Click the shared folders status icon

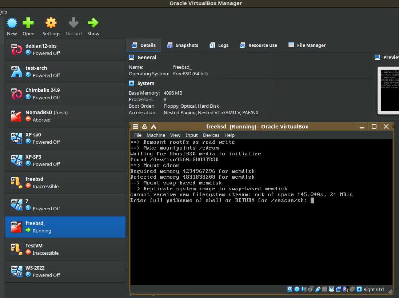coord(324,289)
